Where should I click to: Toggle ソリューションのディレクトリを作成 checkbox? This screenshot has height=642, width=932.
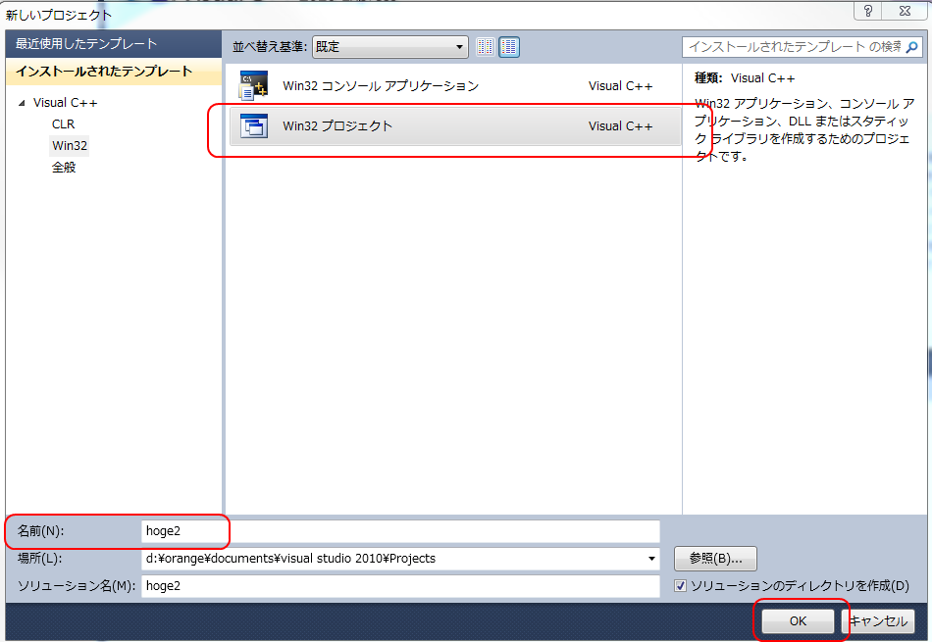click(x=681, y=586)
